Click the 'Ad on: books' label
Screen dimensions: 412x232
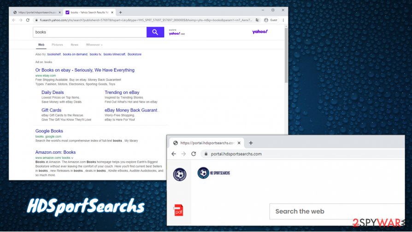point(44,62)
